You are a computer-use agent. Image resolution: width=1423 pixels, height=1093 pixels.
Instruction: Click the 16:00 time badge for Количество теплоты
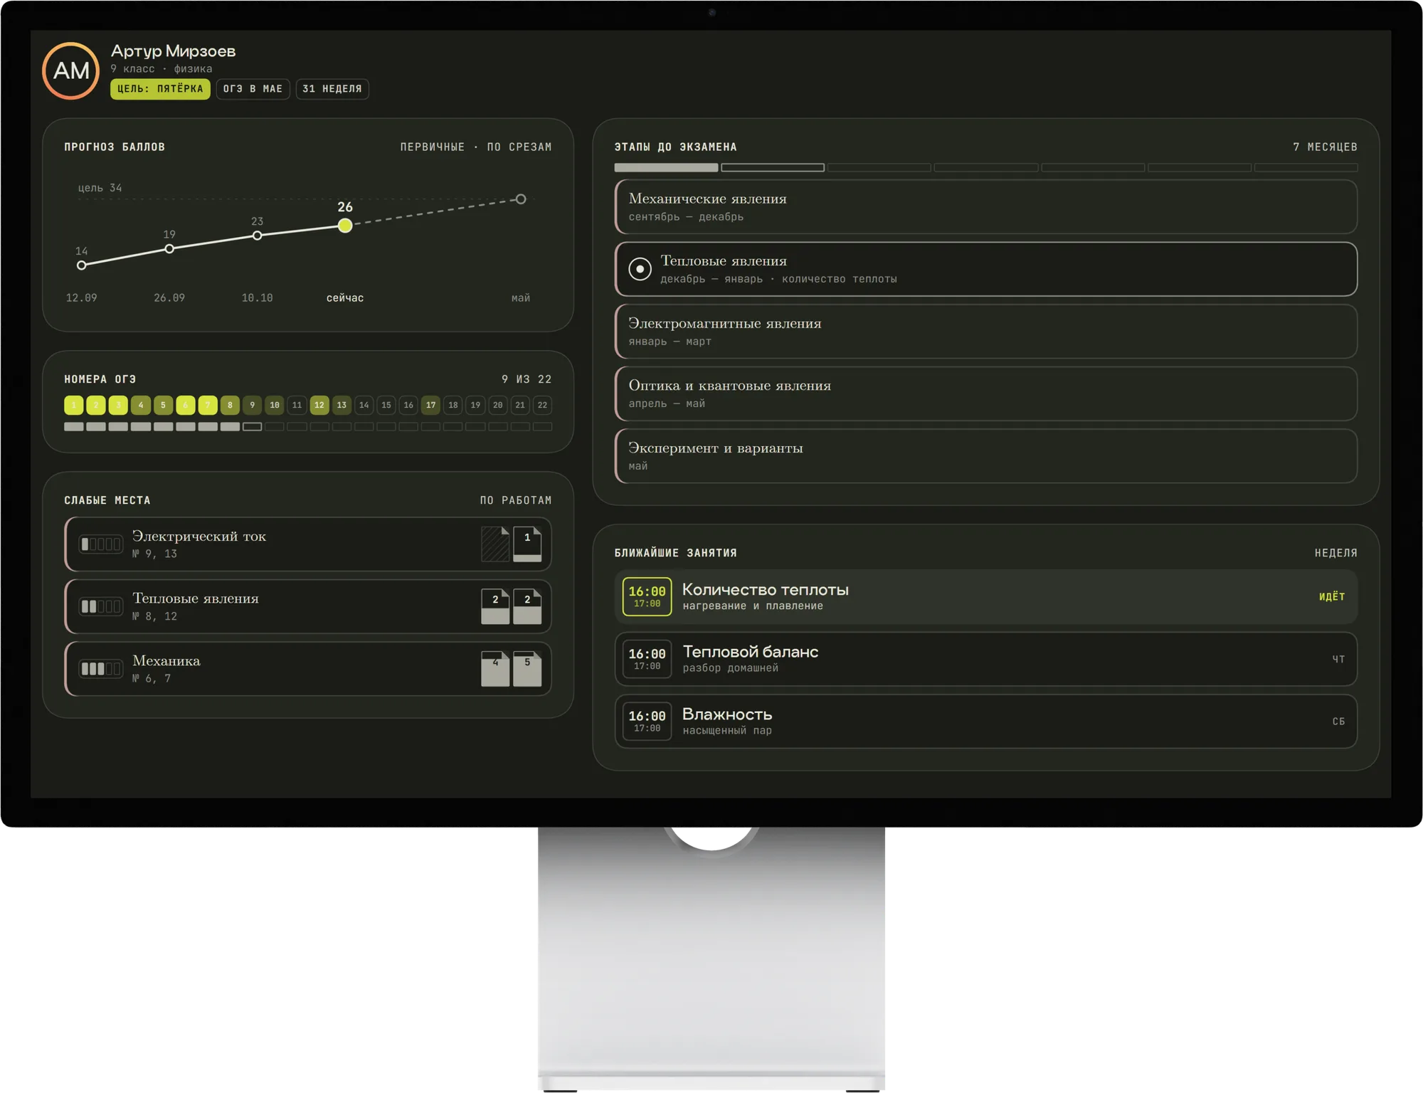647,596
